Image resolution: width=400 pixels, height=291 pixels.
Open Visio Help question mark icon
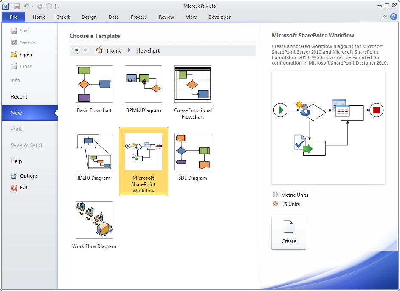point(394,17)
